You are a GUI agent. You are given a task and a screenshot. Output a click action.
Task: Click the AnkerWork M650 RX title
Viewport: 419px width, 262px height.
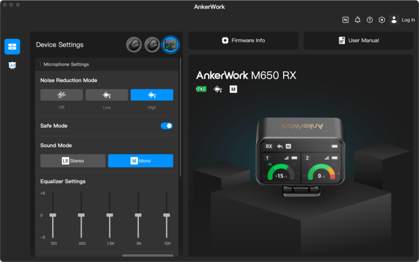pyautogui.click(x=246, y=75)
